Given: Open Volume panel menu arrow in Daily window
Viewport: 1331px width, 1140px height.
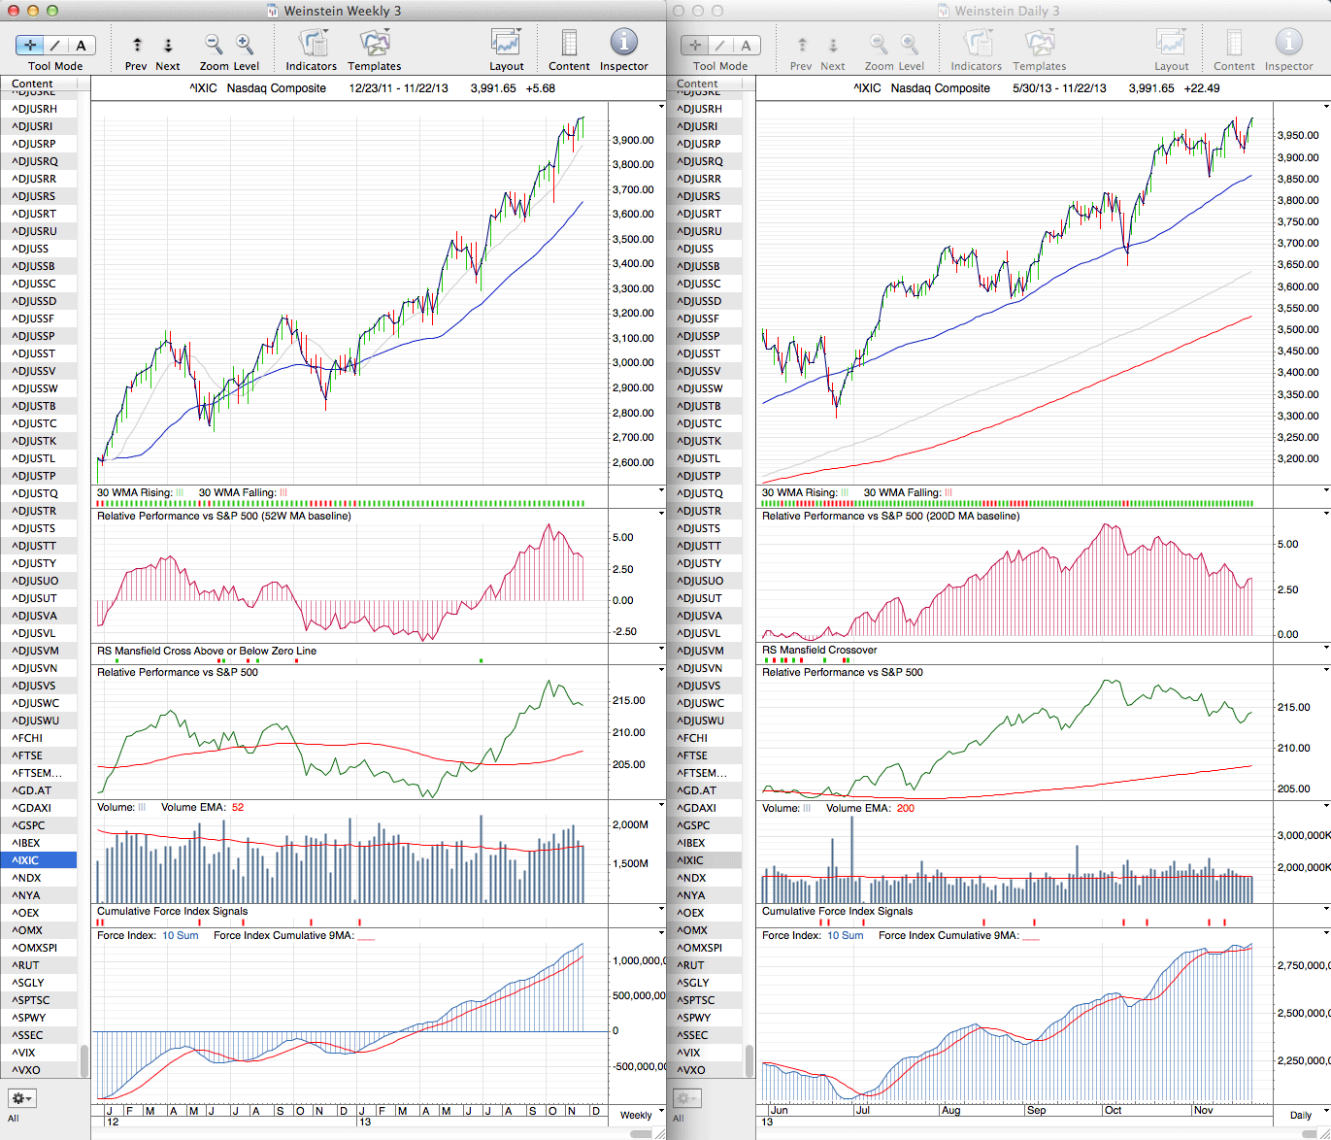Looking at the screenshot, I should 1326,805.
